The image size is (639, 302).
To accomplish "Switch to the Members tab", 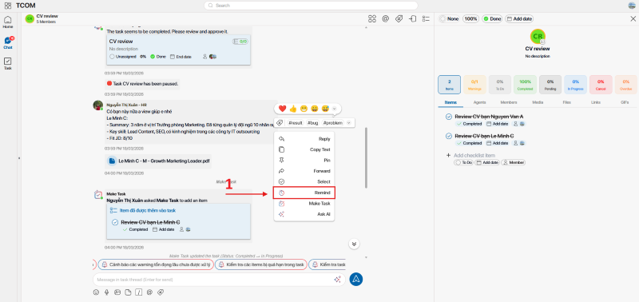I will click(x=509, y=102).
